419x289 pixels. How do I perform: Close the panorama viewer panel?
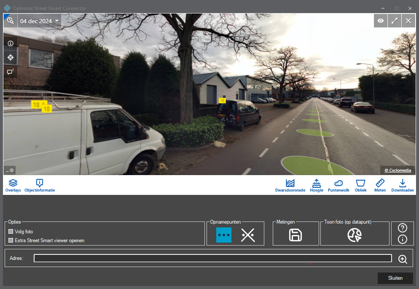[x=408, y=21]
